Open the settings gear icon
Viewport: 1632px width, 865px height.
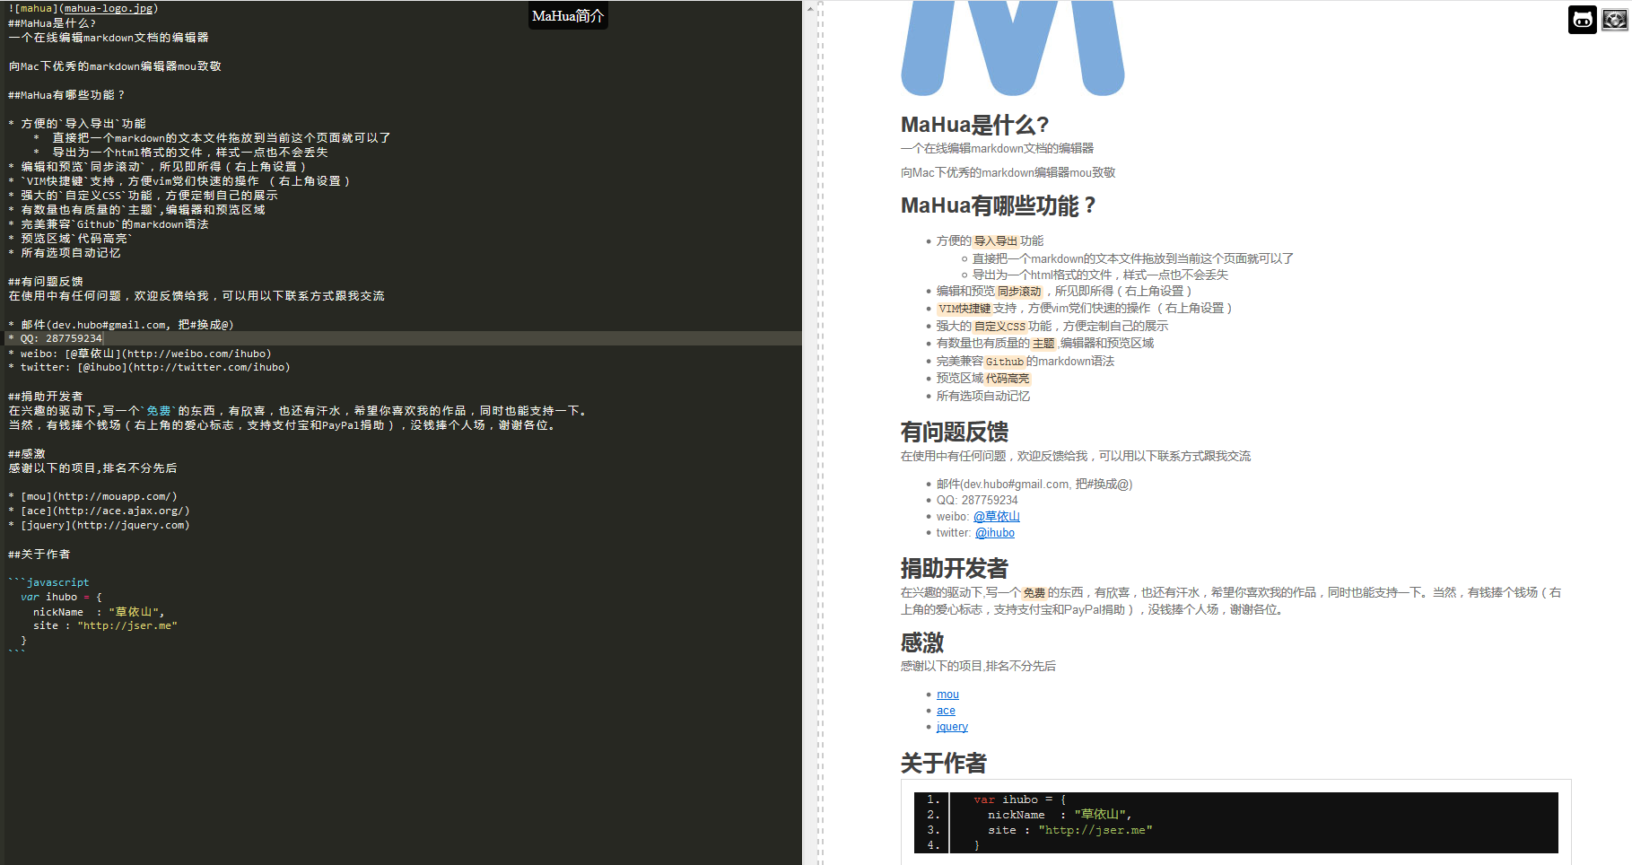pos(1615,20)
